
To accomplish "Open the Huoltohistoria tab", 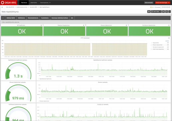I will click(45, 18).
